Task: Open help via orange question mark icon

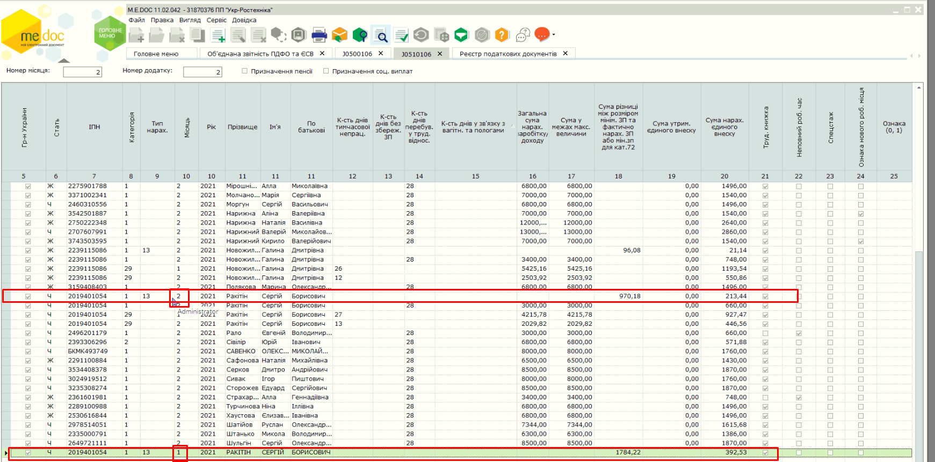Action: pyautogui.click(x=502, y=35)
